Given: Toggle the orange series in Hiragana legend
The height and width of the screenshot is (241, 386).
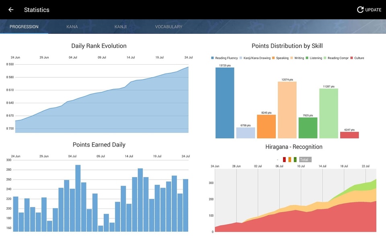Looking at the screenshot, I should [289, 159].
